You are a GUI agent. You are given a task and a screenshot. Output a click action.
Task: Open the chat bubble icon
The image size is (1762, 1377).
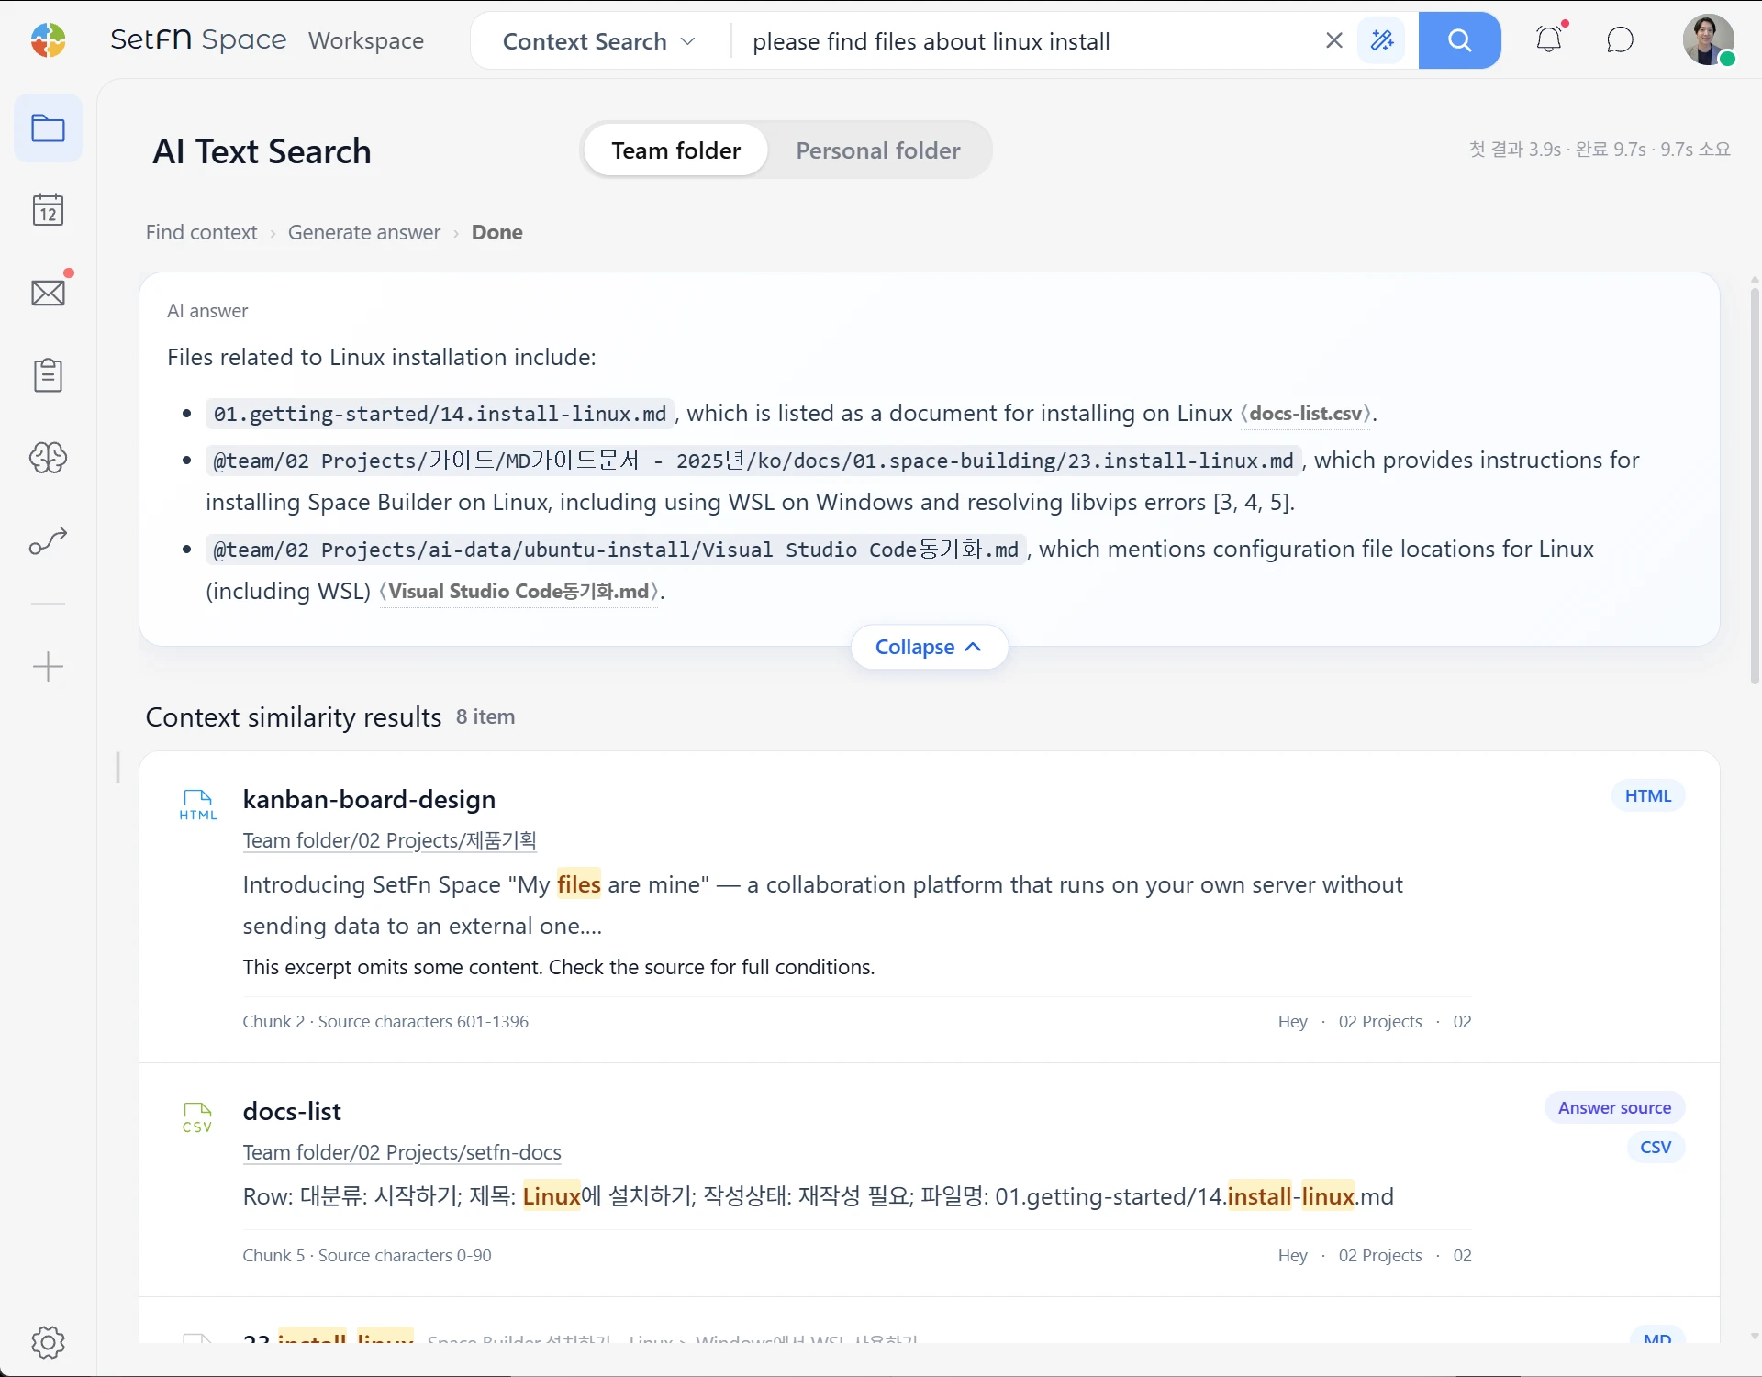click(x=1620, y=40)
